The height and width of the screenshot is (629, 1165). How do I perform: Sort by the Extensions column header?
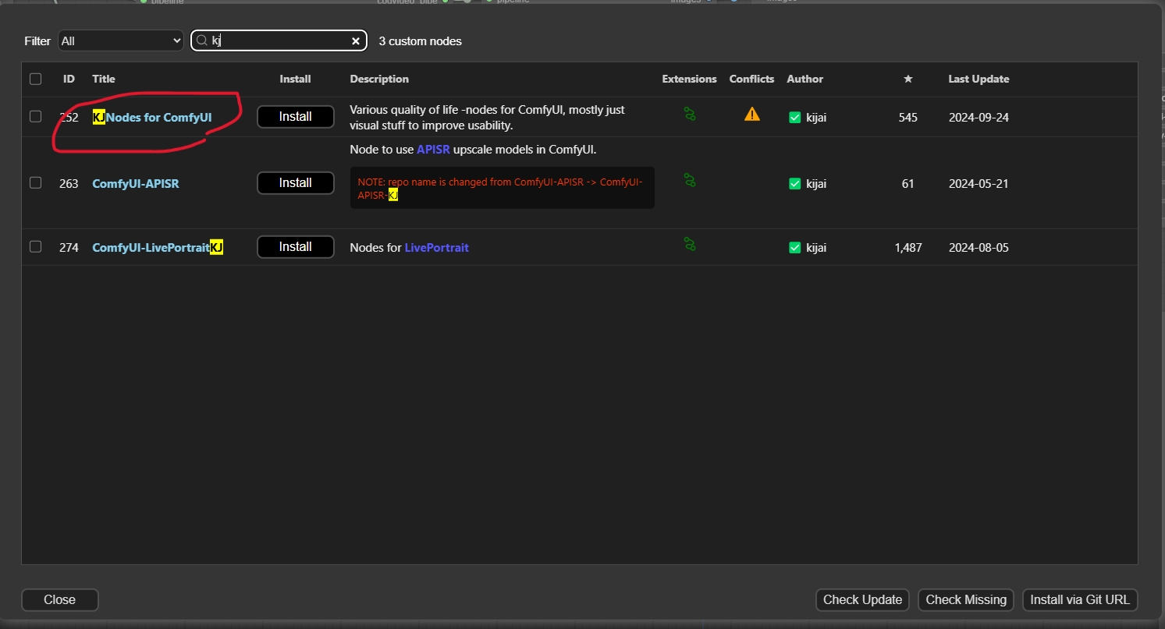(x=689, y=79)
